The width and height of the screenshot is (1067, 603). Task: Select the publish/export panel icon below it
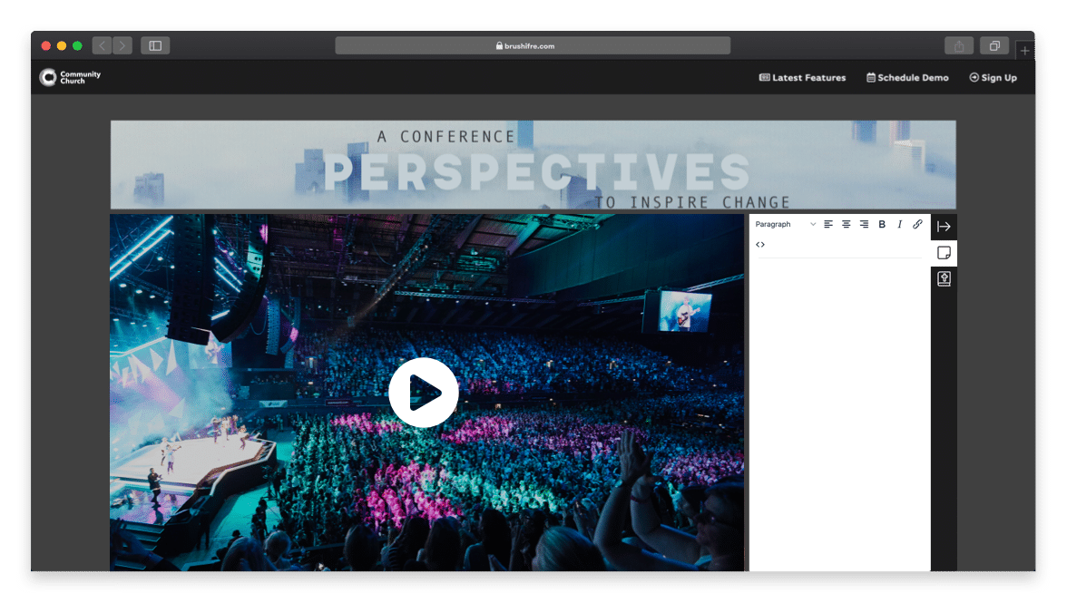click(944, 278)
